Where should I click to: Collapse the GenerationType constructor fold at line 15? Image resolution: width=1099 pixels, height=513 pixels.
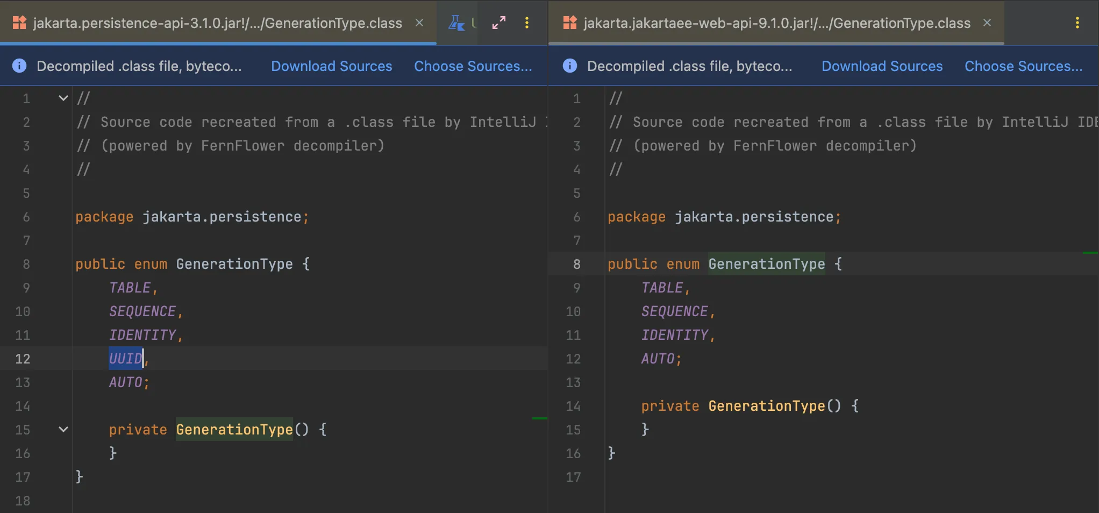pos(63,430)
